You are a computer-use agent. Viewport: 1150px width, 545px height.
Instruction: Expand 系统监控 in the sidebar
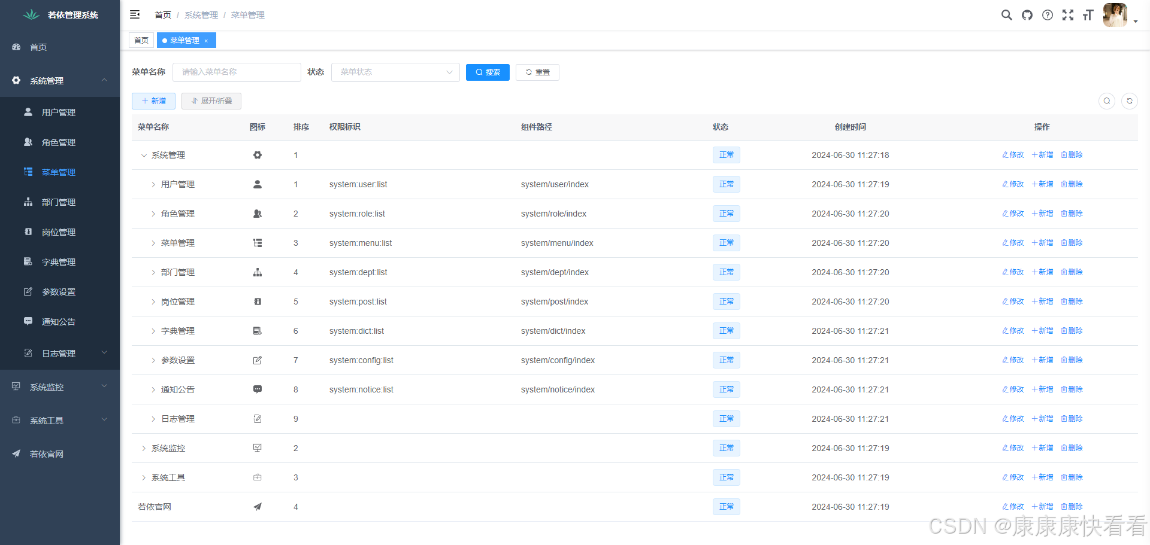point(60,387)
